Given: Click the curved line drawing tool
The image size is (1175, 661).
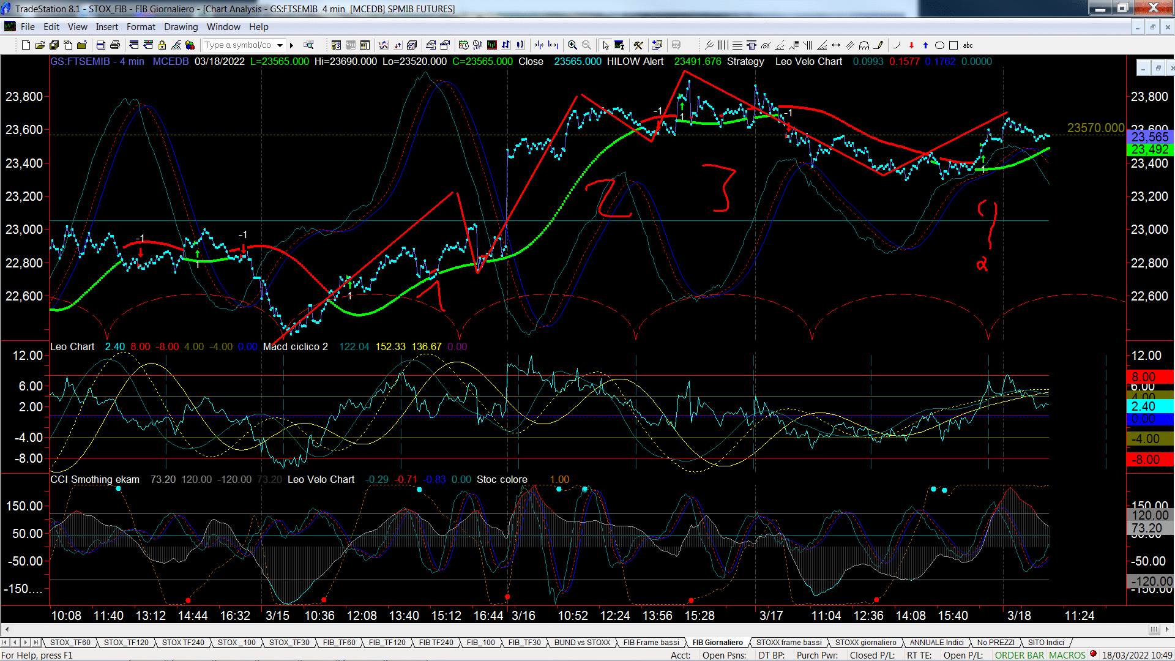Looking at the screenshot, I should click(x=897, y=45).
